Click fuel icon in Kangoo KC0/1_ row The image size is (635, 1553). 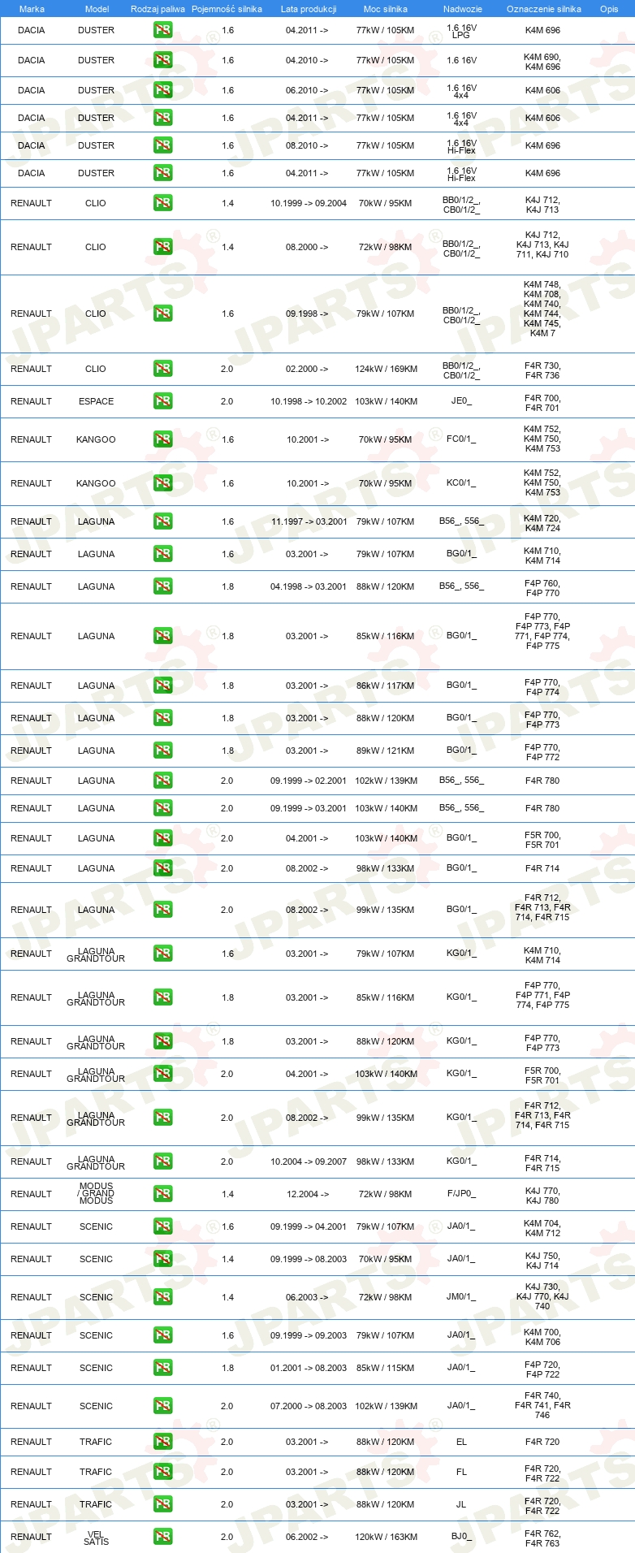pyautogui.click(x=163, y=483)
